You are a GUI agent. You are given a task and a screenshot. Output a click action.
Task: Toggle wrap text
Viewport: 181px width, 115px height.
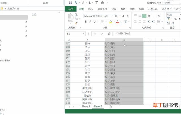[159, 16]
